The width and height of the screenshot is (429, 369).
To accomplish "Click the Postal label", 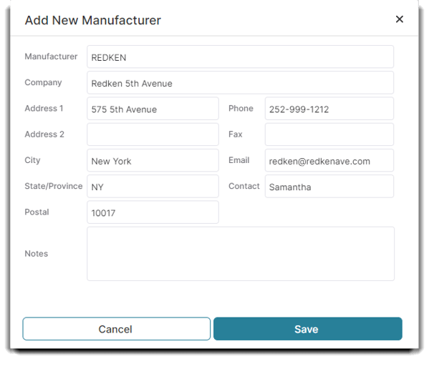I will pyautogui.click(x=37, y=212).
